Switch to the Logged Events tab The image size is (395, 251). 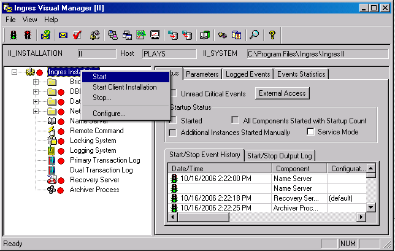point(248,74)
